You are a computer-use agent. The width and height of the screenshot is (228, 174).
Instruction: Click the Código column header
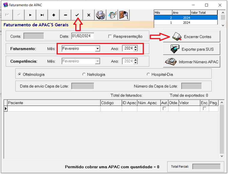pyautogui.click(x=111, y=103)
